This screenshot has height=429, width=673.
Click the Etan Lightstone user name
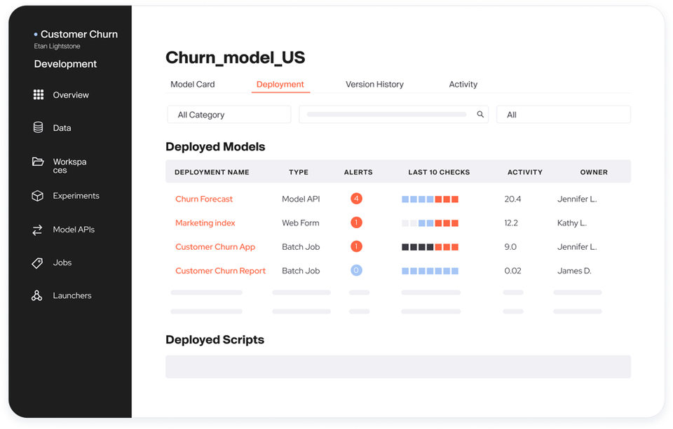[x=57, y=46]
